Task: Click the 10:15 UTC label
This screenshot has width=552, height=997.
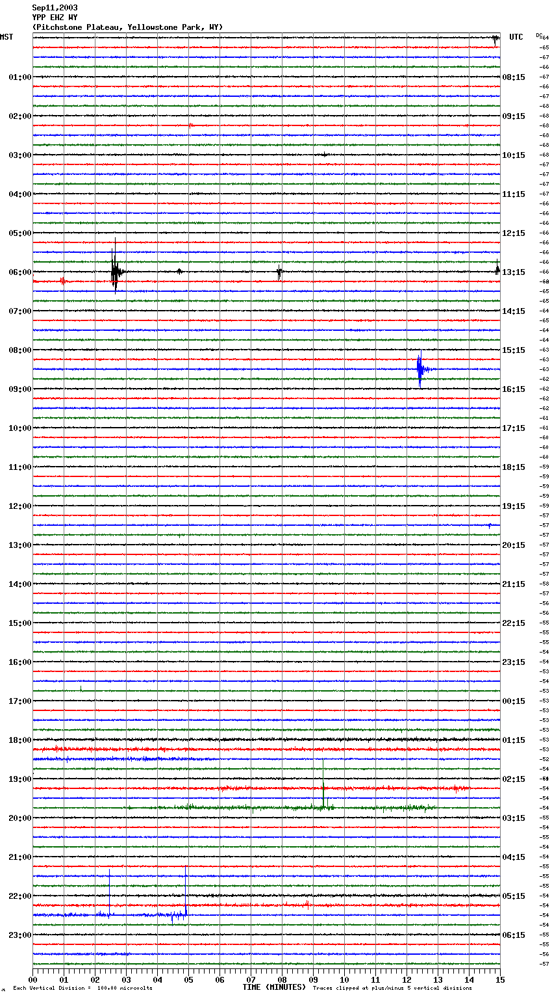Action: [514, 155]
